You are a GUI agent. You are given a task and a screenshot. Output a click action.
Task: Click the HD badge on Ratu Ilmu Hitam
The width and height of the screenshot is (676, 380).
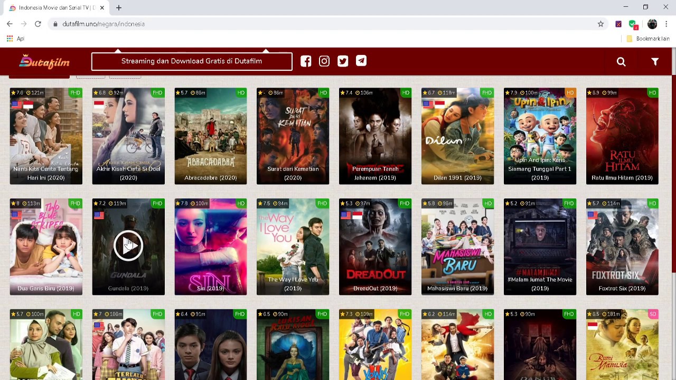[653, 93]
